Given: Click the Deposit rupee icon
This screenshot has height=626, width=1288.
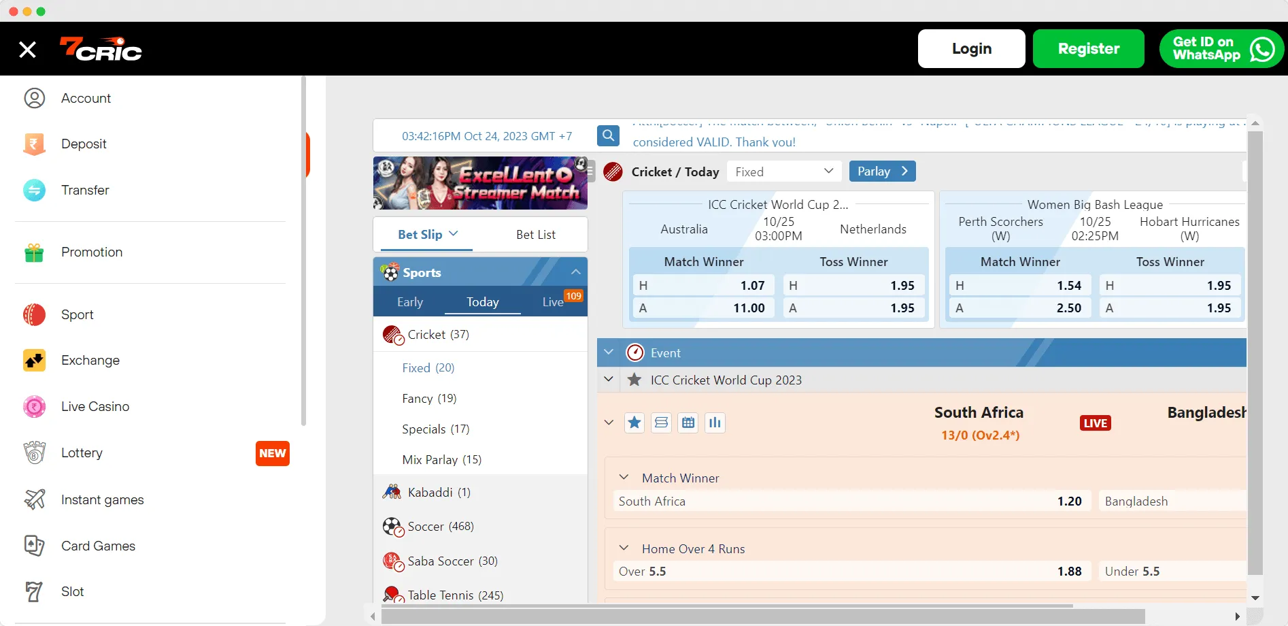Looking at the screenshot, I should (34, 144).
